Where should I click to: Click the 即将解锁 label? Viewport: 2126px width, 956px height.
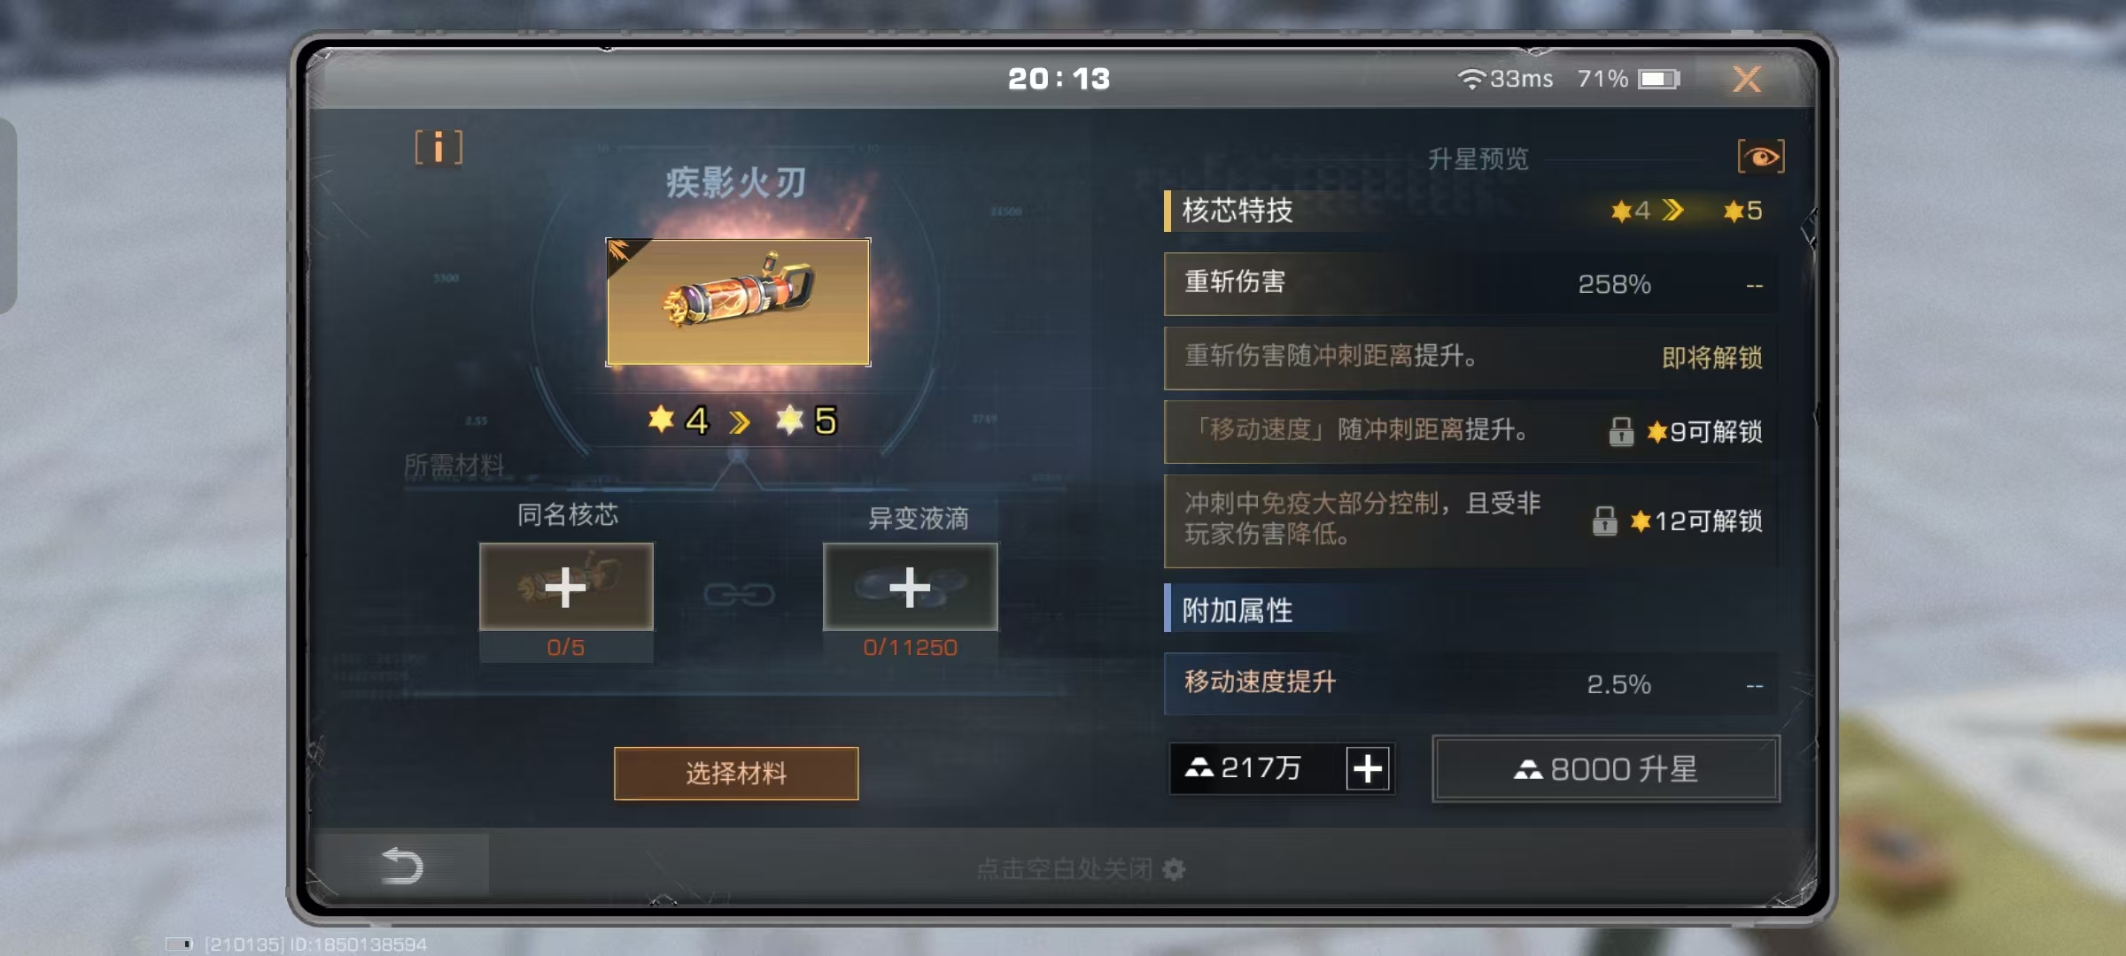click(x=1712, y=358)
